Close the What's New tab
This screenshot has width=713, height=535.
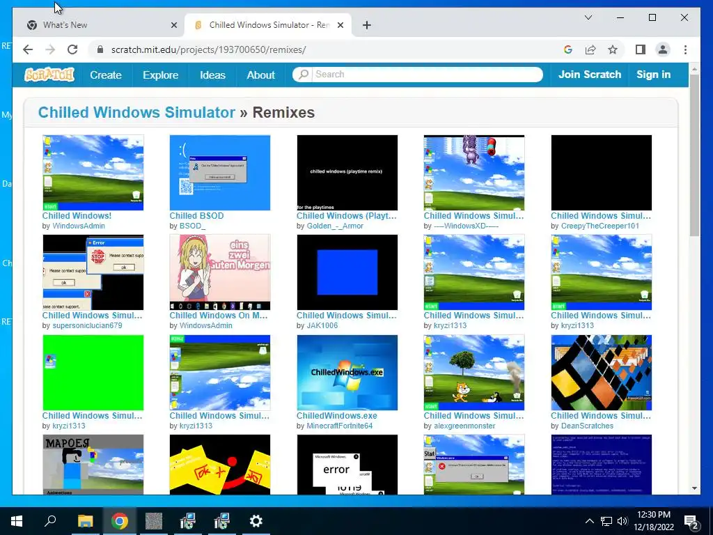173,26
